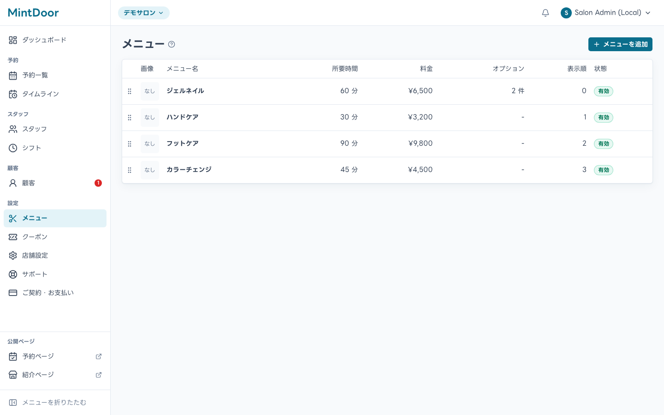This screenshot has height=415, width=664.
Task: Open the サポート page link
Action: 55,274
